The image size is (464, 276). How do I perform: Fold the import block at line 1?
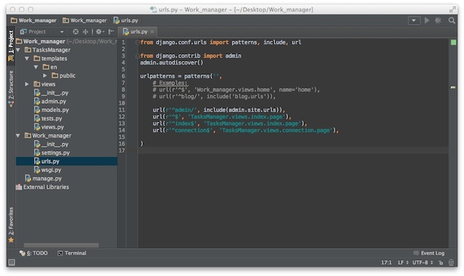[x=138, y=42]
